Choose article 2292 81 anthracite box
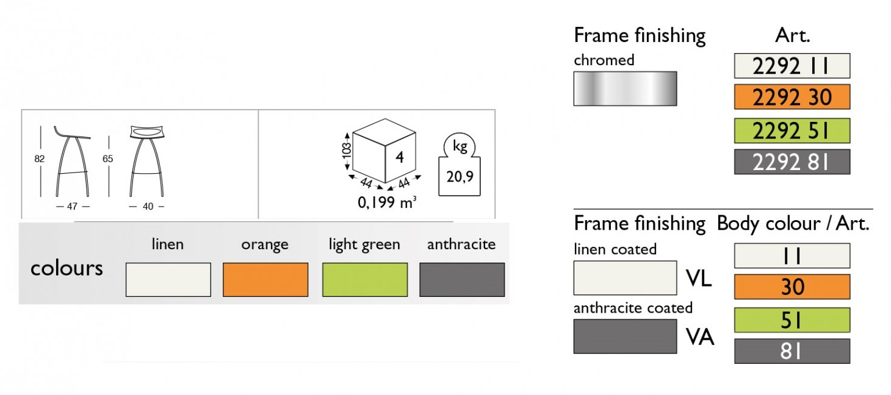 pyautogui.click(x=792, y=162)
